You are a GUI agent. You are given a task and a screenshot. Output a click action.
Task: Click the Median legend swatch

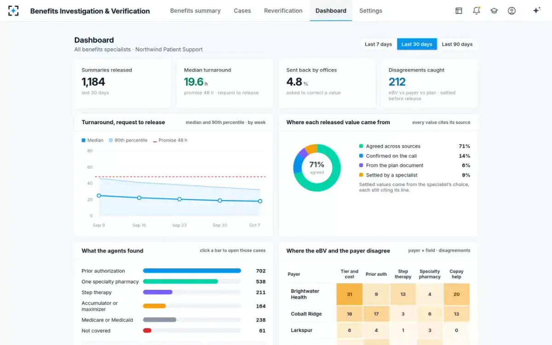pyautogui.click(x=84, y=140)
